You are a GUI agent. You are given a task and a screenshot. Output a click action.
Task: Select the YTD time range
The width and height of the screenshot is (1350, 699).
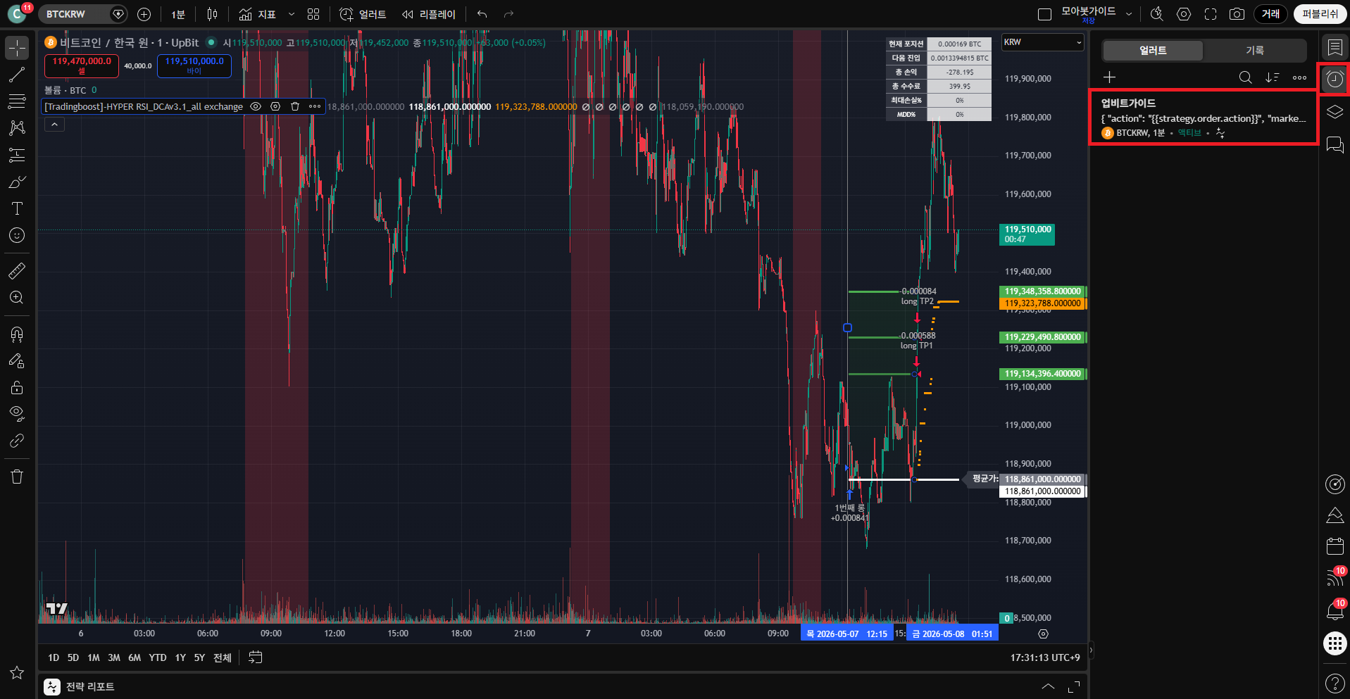[158, 657]
